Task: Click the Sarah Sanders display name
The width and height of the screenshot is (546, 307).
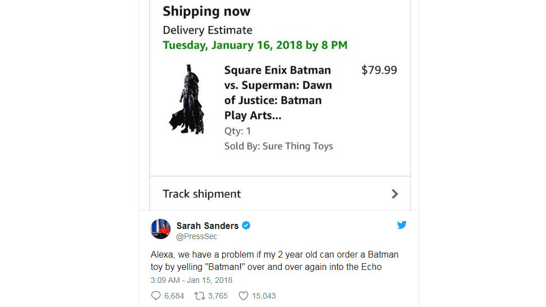Action: [x=207, y=226]
